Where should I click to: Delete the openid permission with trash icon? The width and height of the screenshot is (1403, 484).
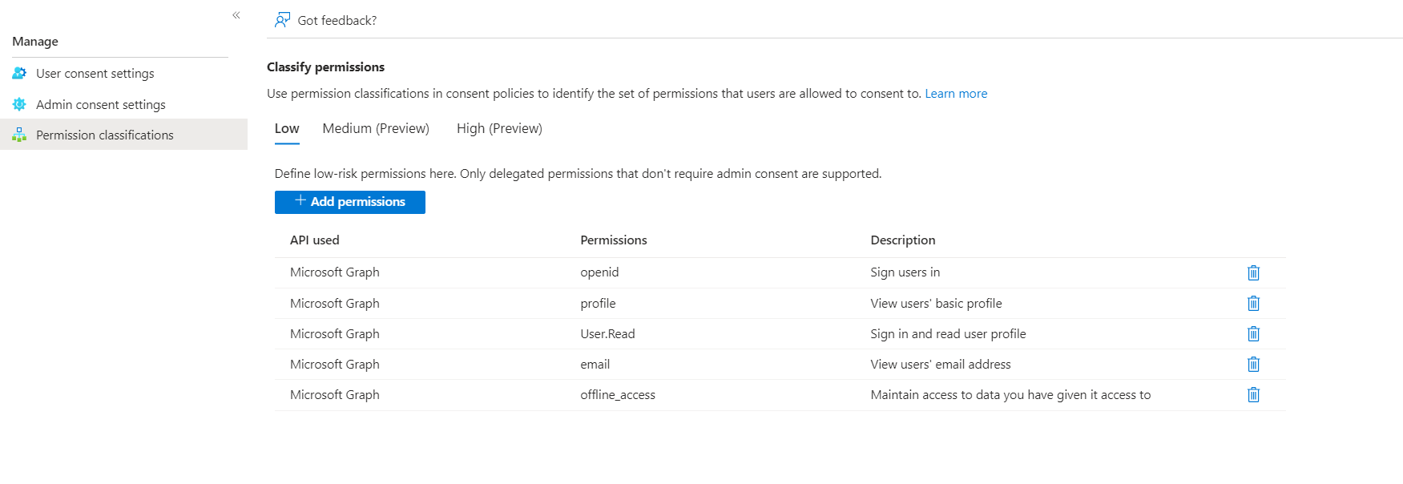(x=1253, y=272)
